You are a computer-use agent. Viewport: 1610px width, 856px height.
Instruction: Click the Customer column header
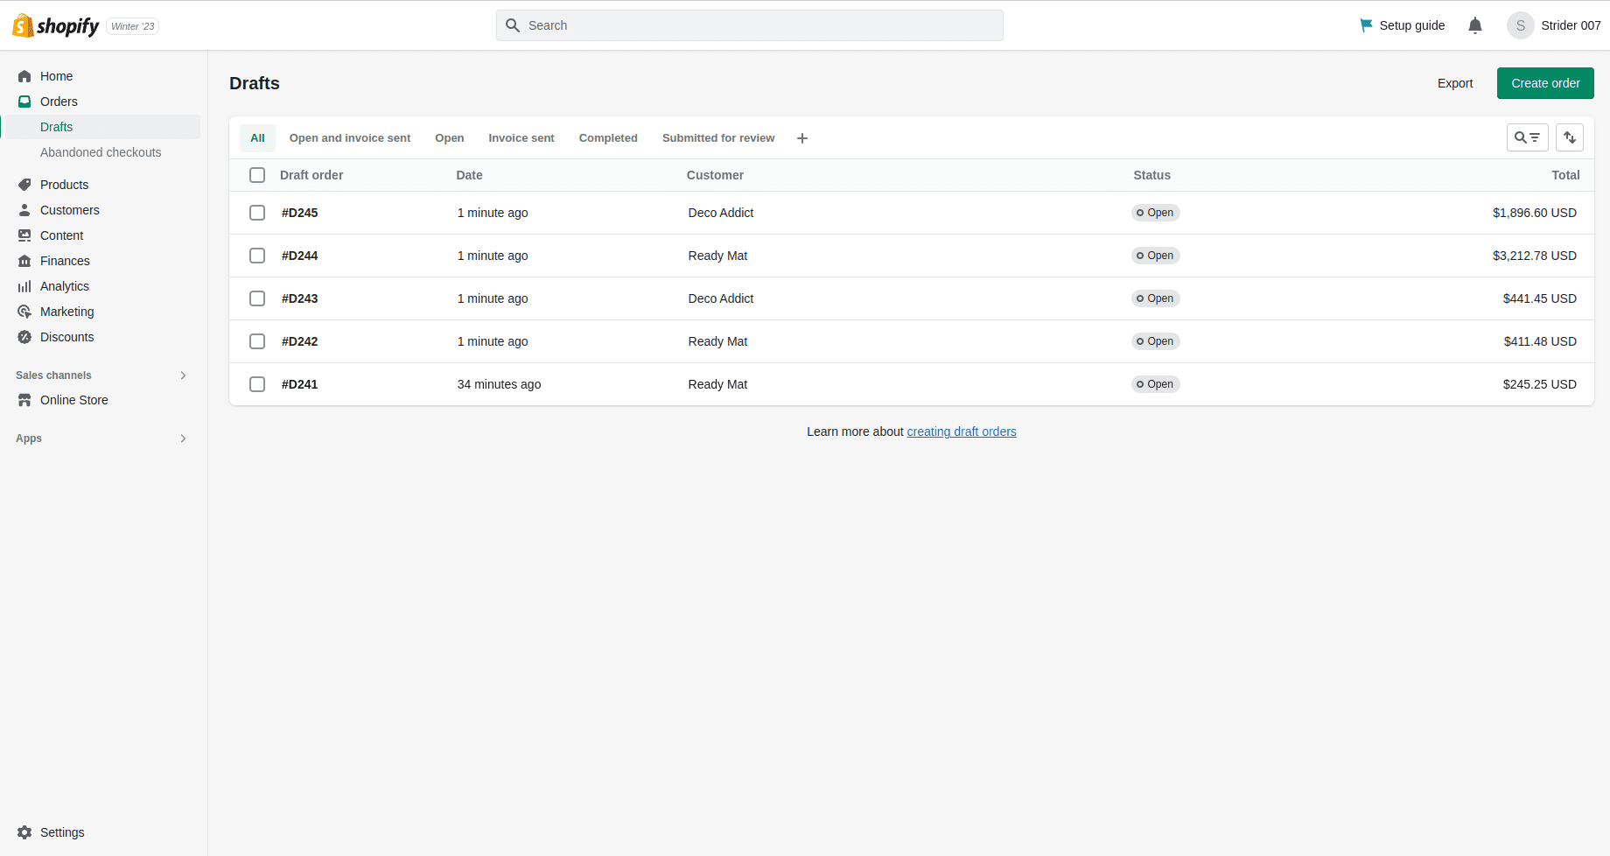tap(715, 175)
